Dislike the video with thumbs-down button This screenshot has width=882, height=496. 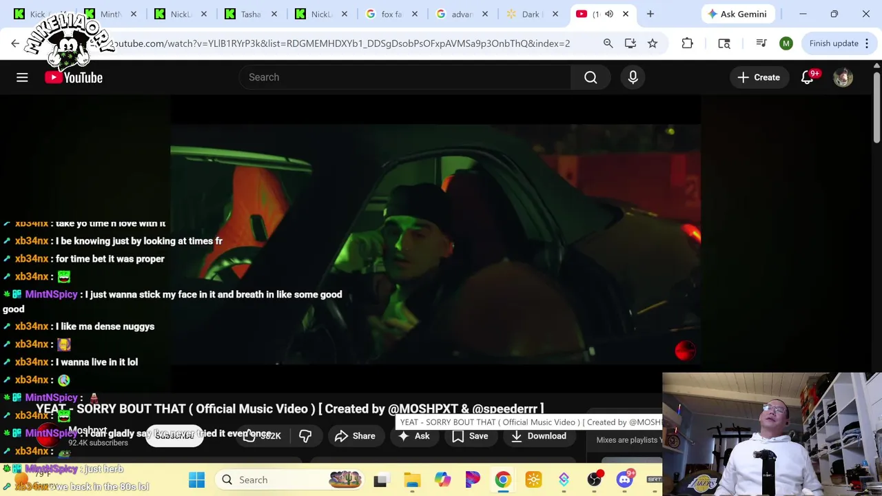pos(305,436)
